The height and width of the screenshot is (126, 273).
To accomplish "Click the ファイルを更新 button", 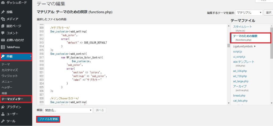I will [48, 119].
